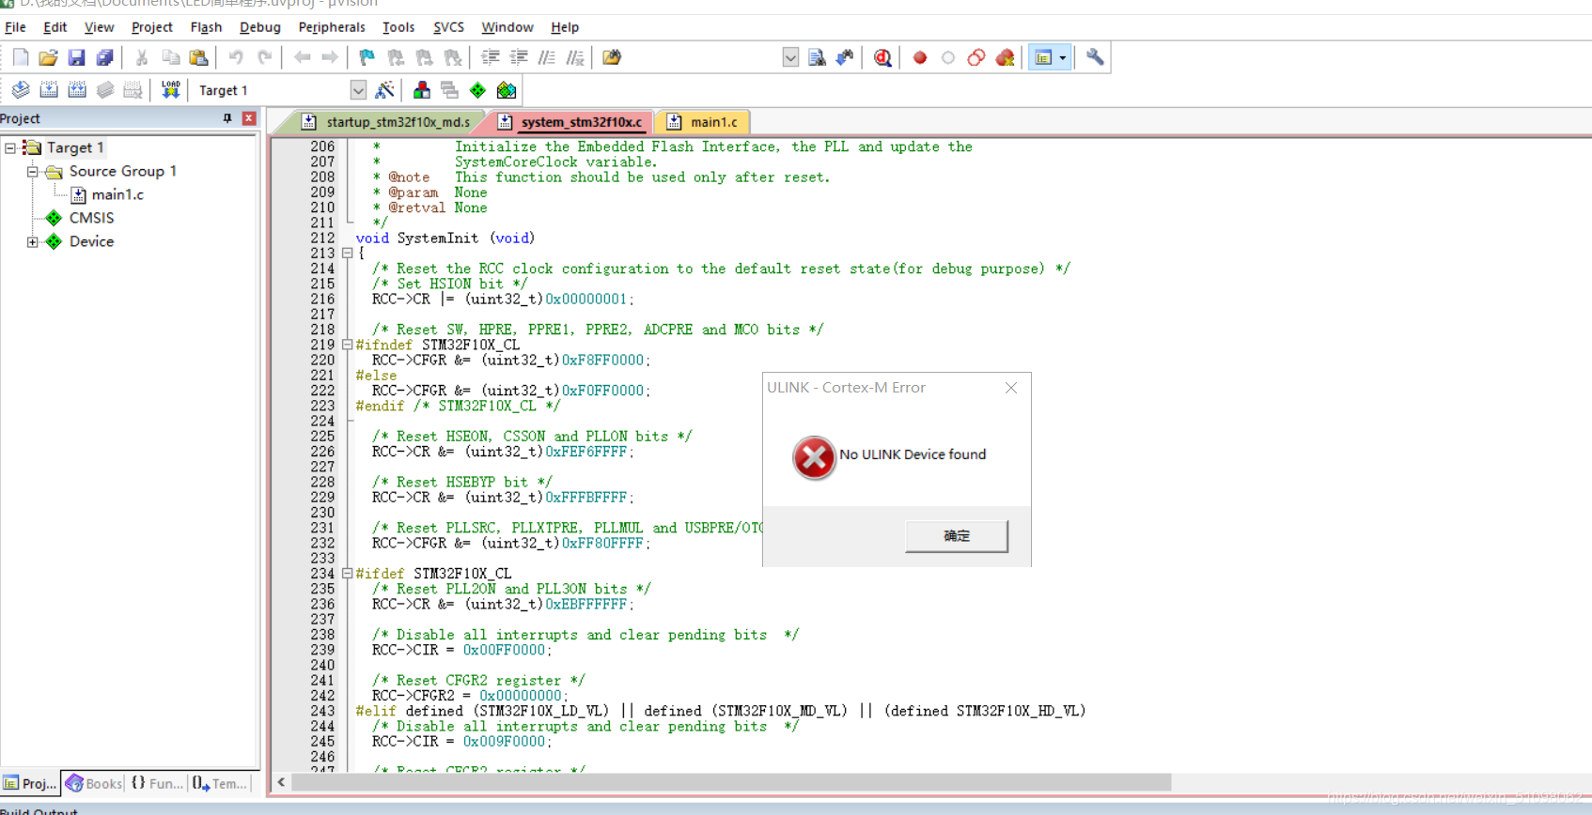Collapse Source Group 1 node
This screenshot has height=815, width=1592.
point(33,172)
